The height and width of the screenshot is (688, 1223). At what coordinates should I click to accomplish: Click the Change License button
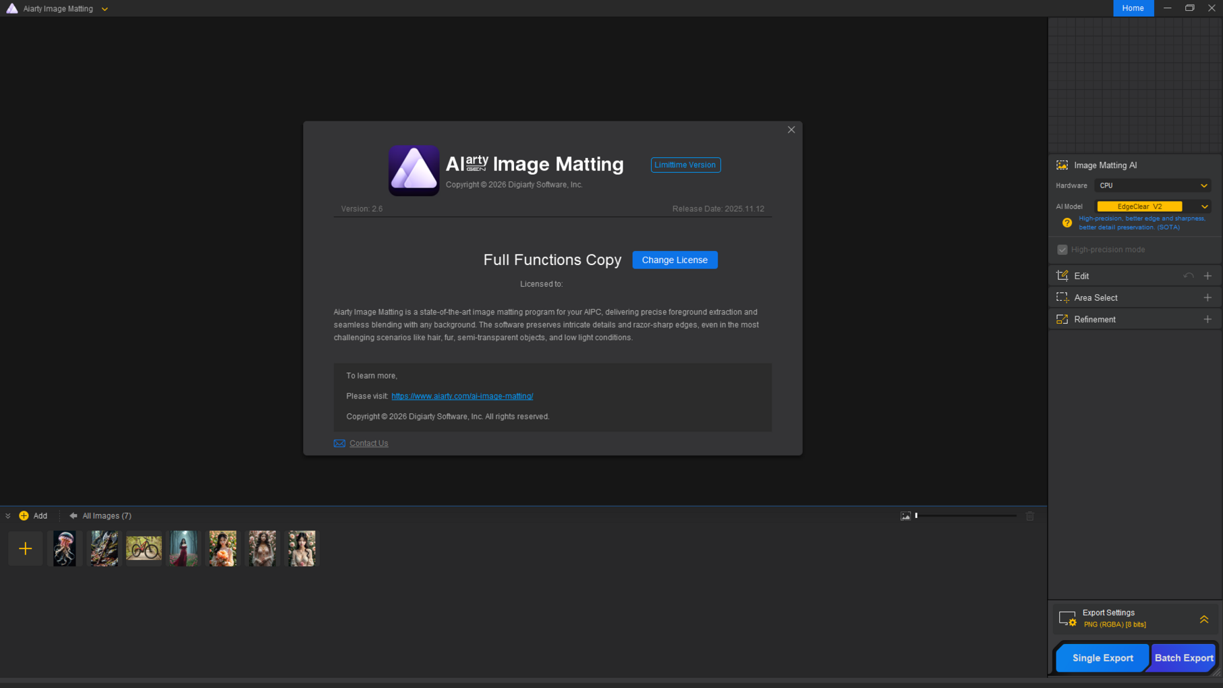click(675, 260)
